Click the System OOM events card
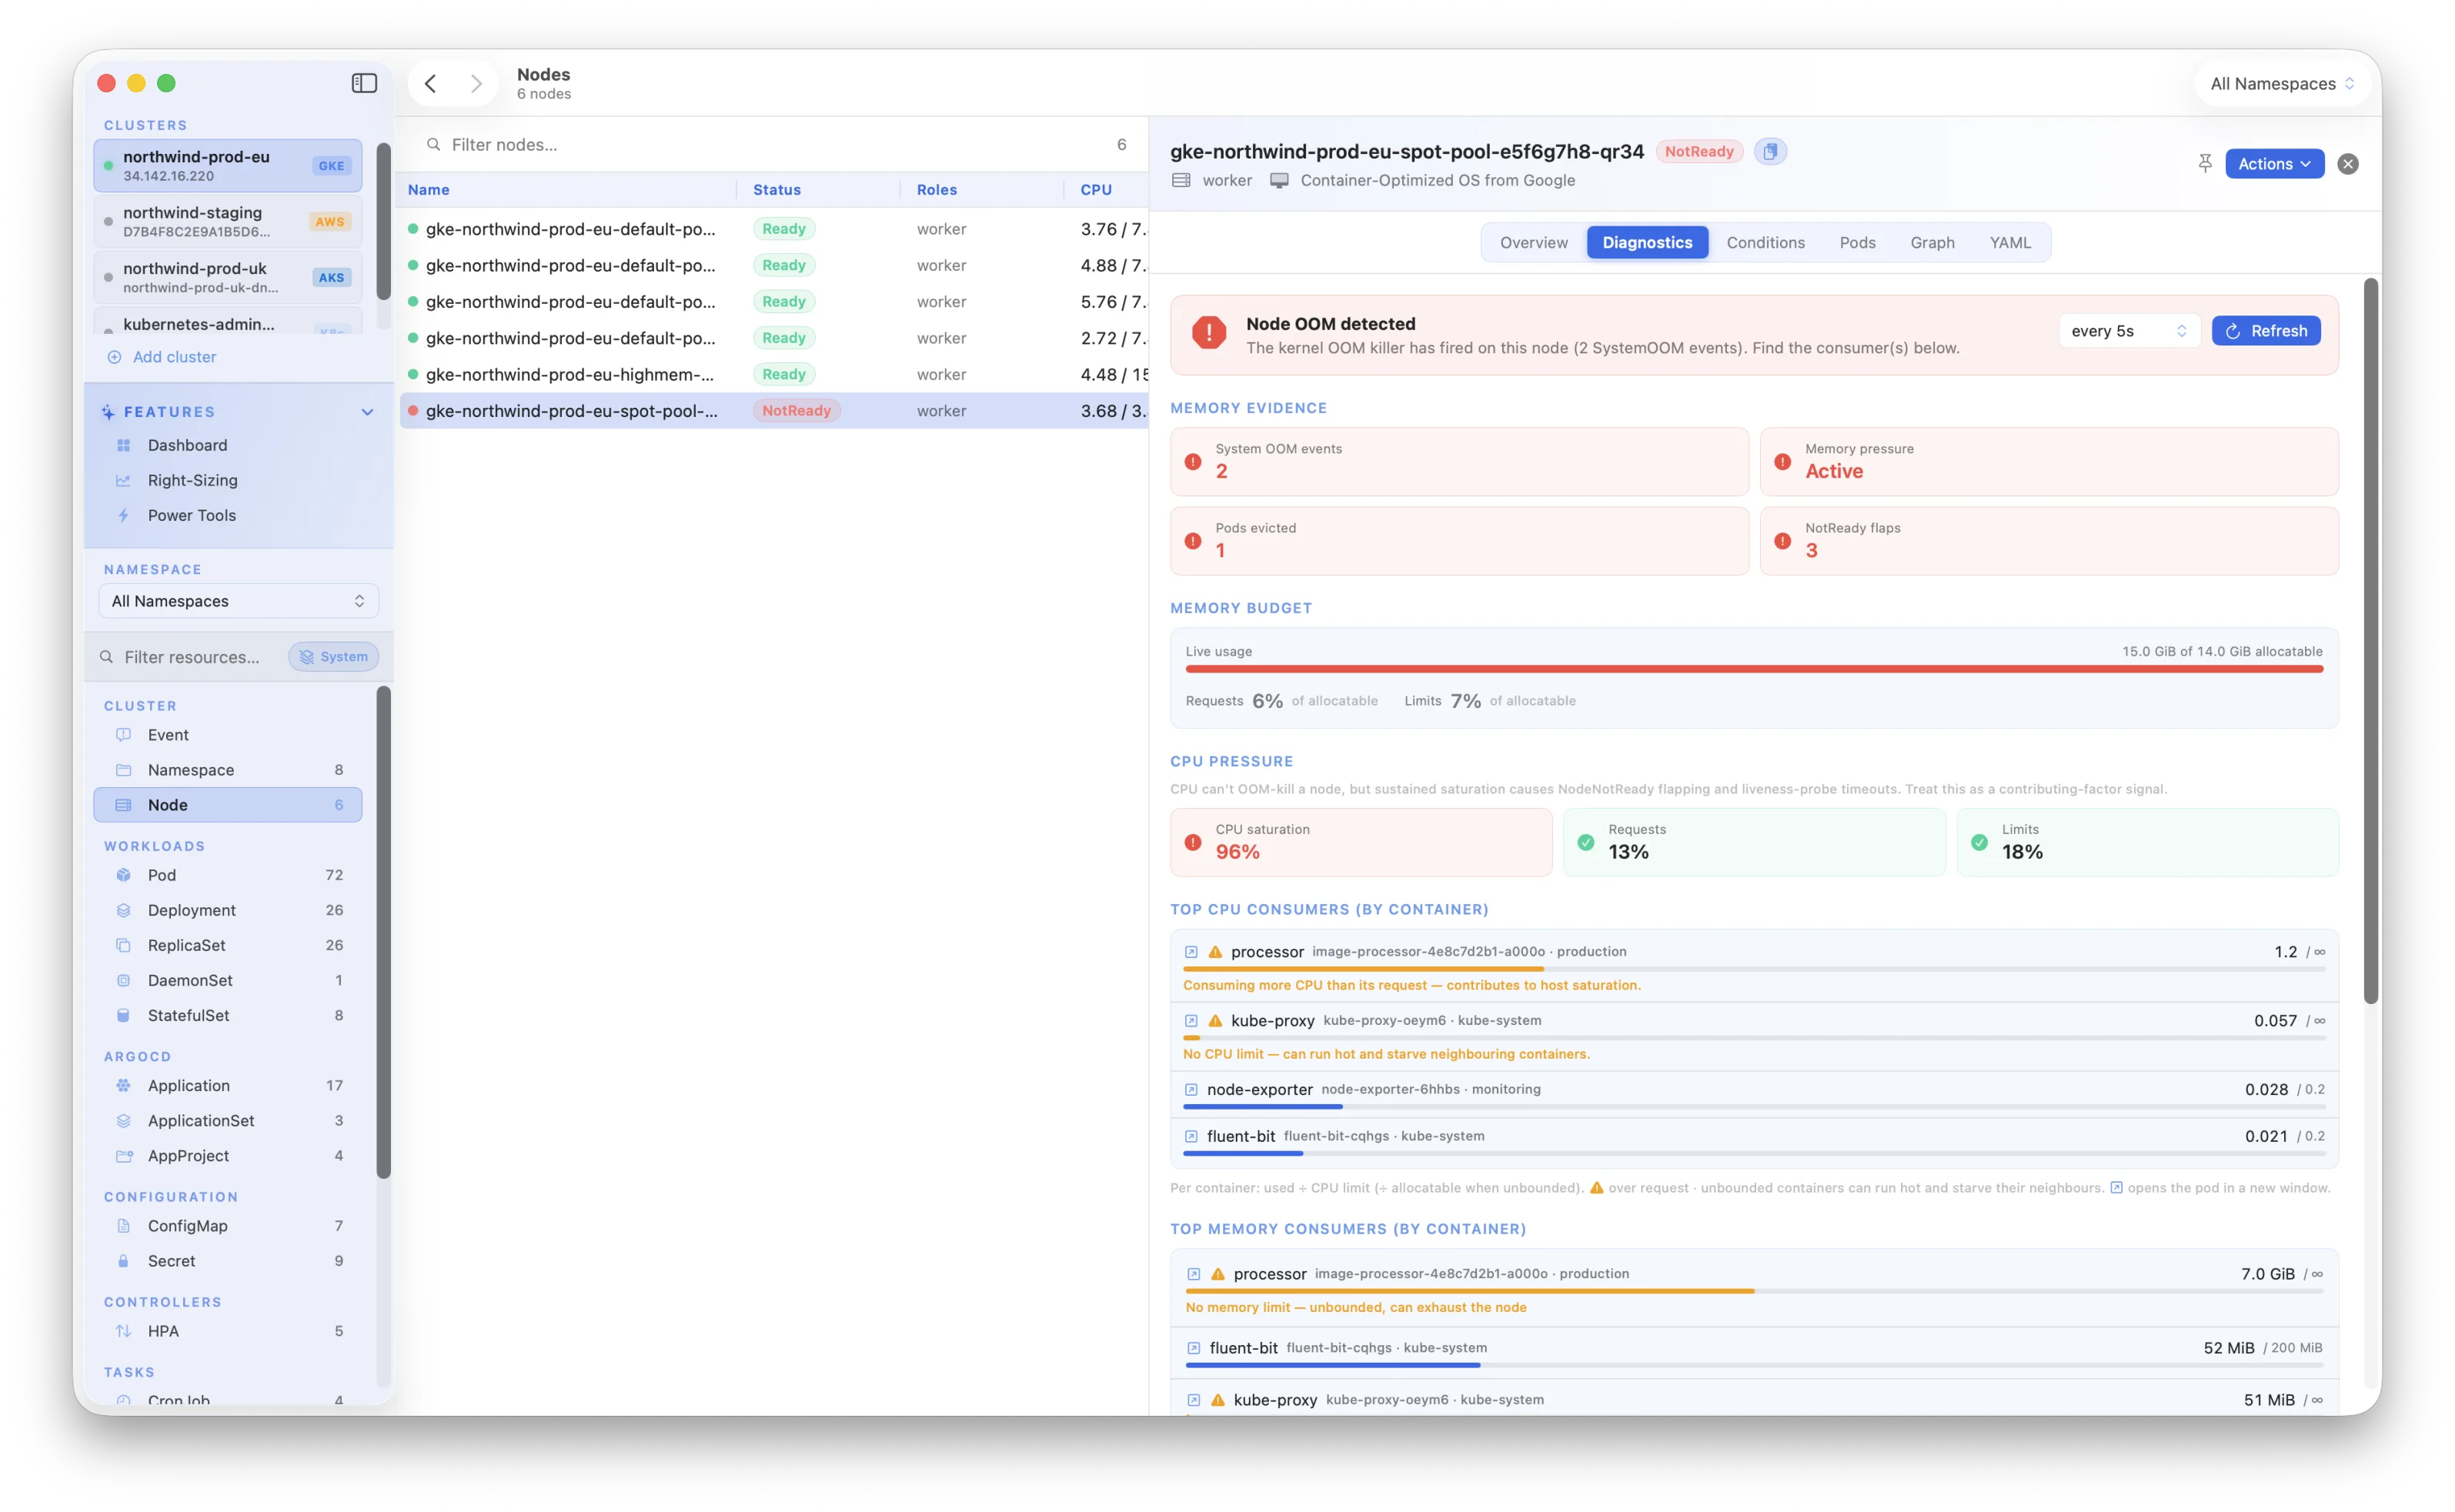 [x=1458, y=461]
